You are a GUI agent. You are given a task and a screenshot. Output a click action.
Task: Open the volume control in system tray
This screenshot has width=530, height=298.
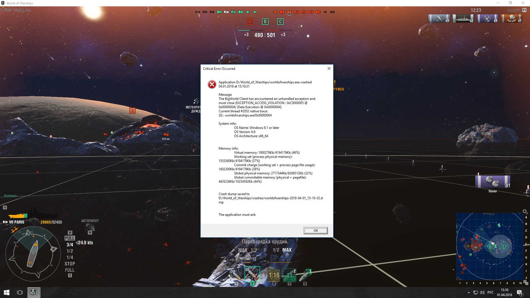click(482, 292)
